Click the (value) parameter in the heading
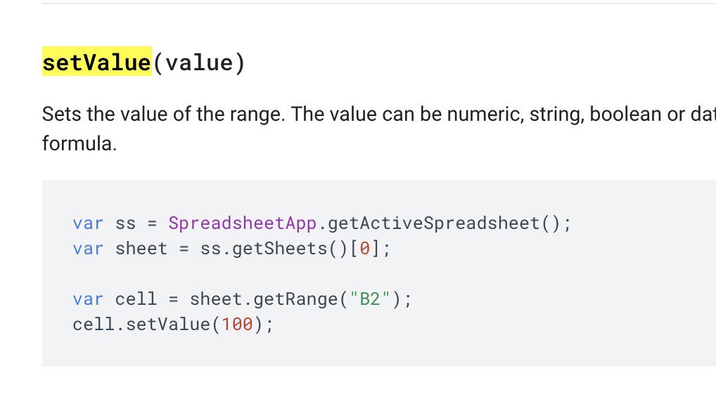 199,63
